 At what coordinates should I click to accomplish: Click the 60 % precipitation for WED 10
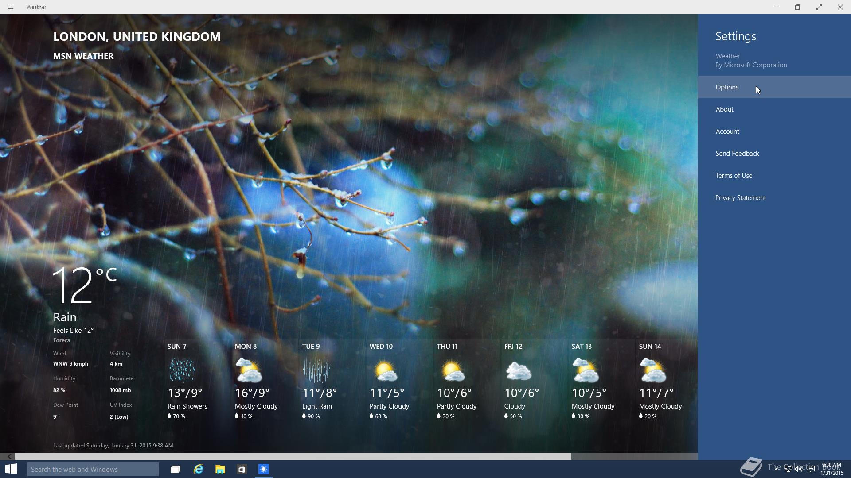coord(379,416)
